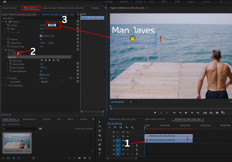Open Audio Clip Mixer tab

[63, 8]
